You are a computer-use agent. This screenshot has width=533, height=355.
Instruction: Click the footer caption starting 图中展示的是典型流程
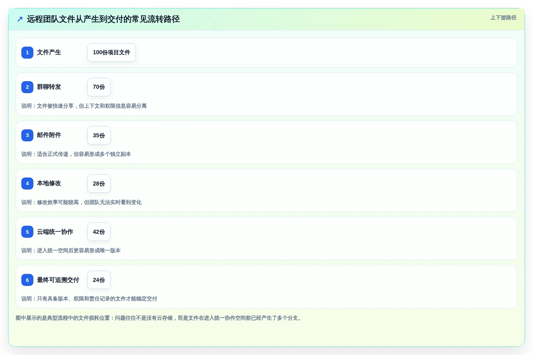159,318
